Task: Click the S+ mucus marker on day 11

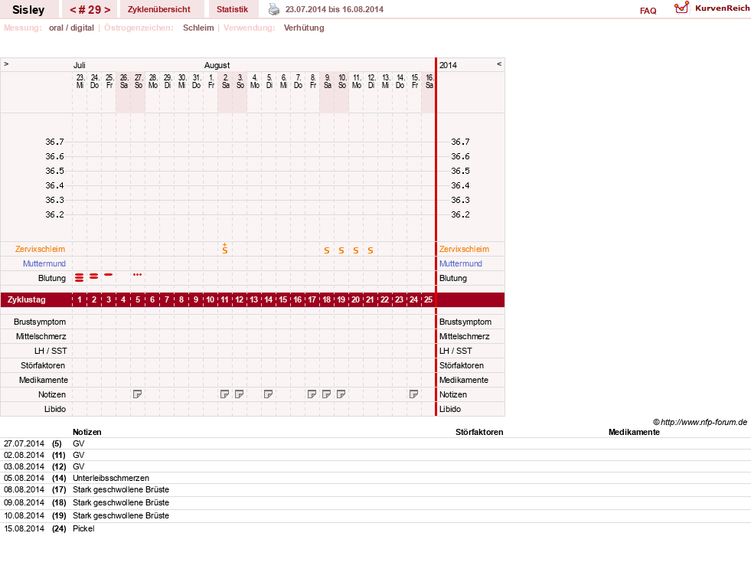Action: click(224, 248)
